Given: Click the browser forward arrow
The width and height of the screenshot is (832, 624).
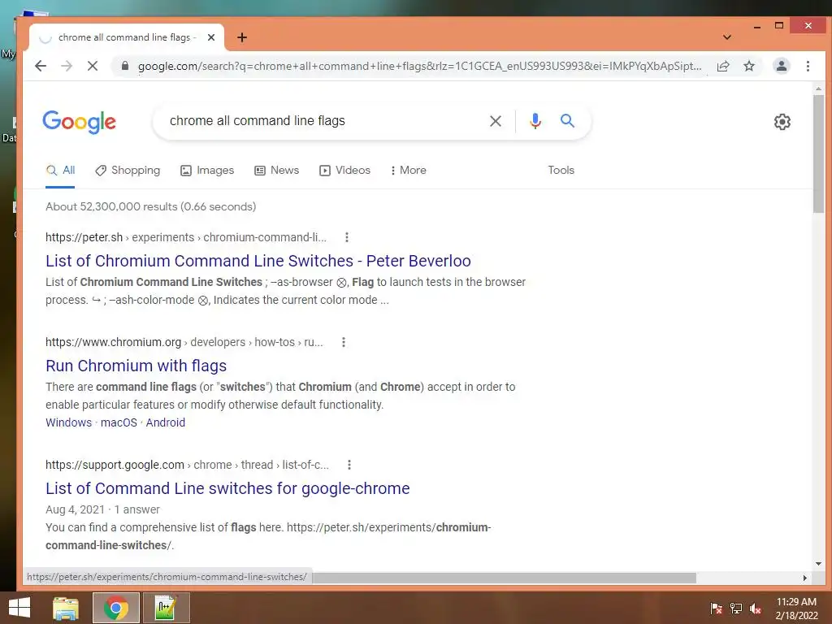Looking at the screenshot, I should pyautogui.click(x=67, y=66).
